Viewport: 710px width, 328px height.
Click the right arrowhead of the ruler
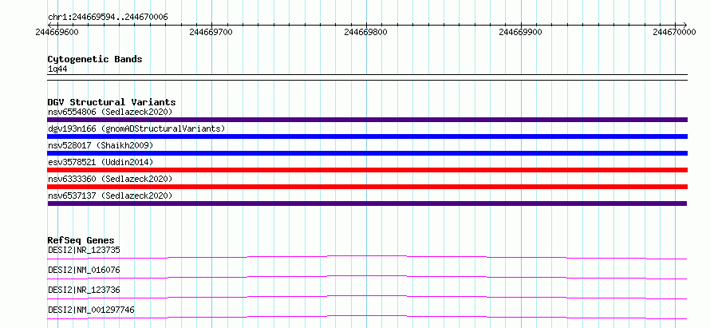click(684, 25)
